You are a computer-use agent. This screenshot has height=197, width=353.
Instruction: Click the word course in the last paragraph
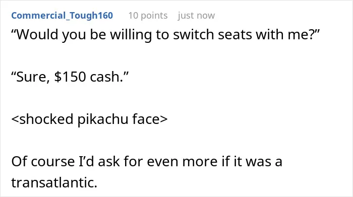pyautogui.click(x=52, y=162)
